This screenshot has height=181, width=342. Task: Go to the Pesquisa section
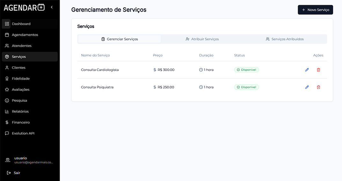30,100
